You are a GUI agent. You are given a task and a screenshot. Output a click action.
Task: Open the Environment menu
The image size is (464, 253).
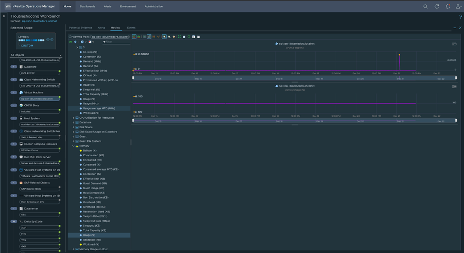(128, 6)
